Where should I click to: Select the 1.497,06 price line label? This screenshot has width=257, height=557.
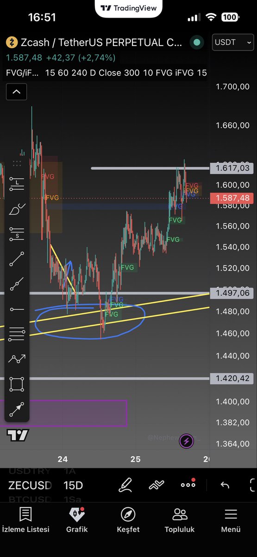232,293
